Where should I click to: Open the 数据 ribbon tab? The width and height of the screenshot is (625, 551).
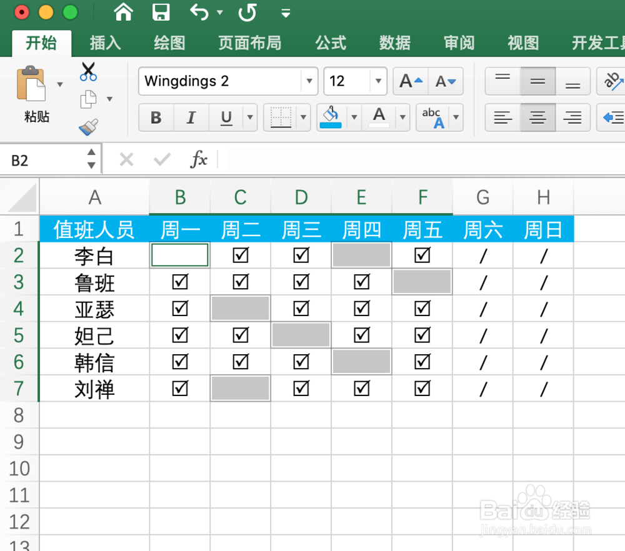[x=394, y=43]
